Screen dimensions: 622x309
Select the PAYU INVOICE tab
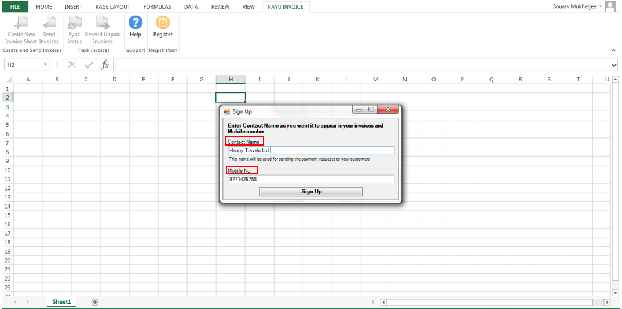point(286,7)
